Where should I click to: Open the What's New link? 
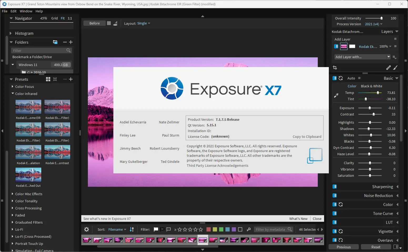click(x=298, y=219)
